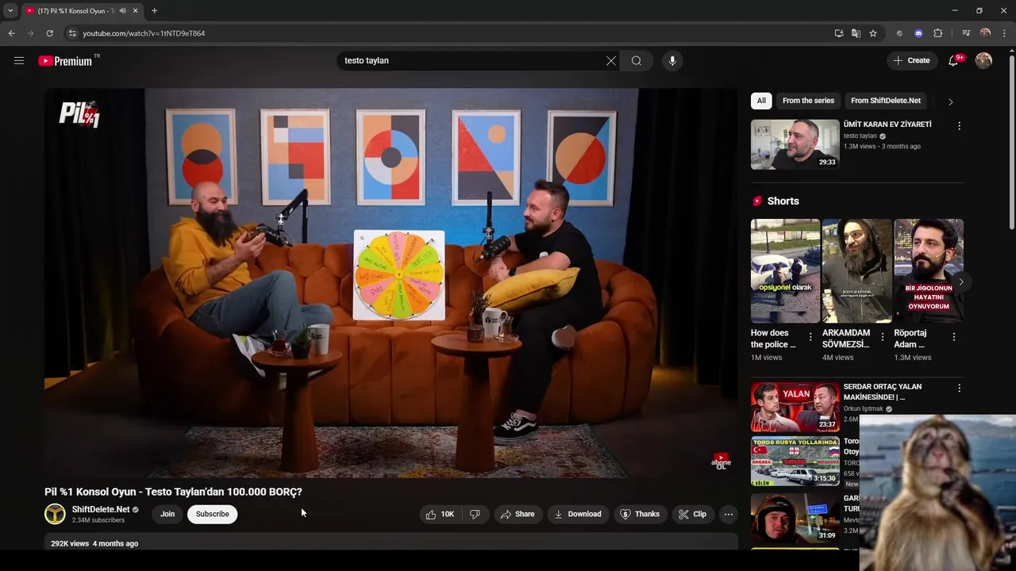Go back in browser
1016x571 pixels.
(x=11, y=33)
